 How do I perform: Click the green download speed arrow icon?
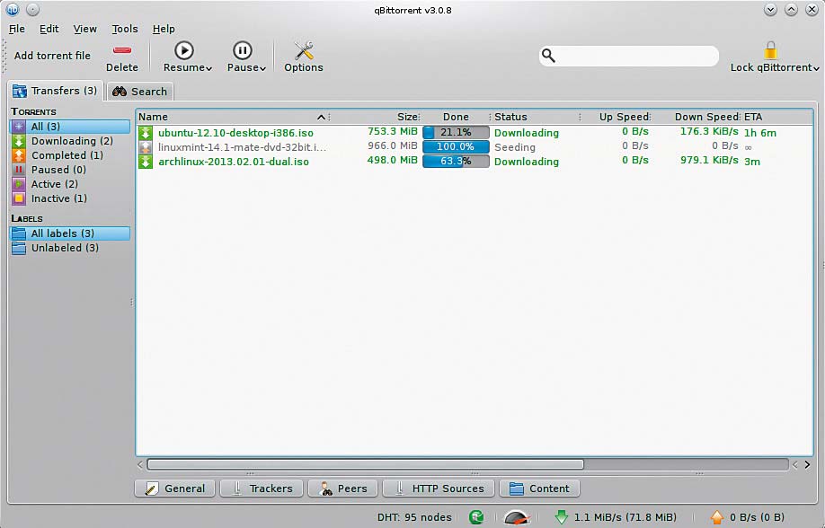click(x=562, y=517)
